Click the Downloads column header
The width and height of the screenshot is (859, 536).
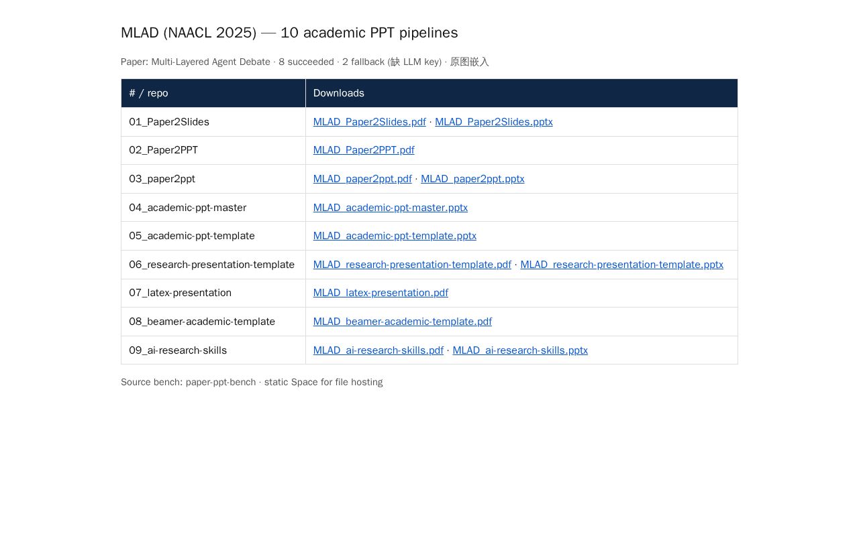point(521,93)
